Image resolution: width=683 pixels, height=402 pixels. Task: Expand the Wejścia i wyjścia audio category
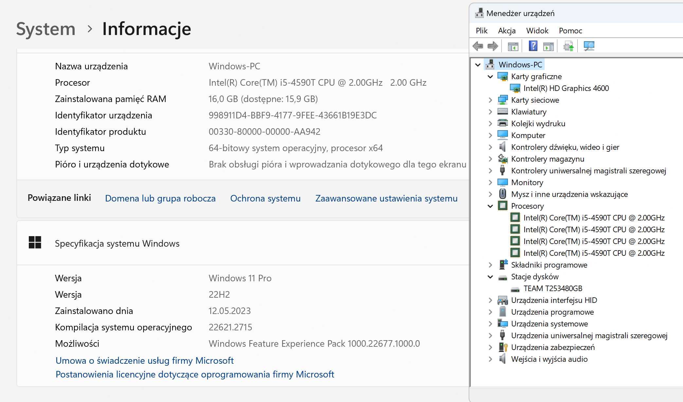tap(490, 359)
